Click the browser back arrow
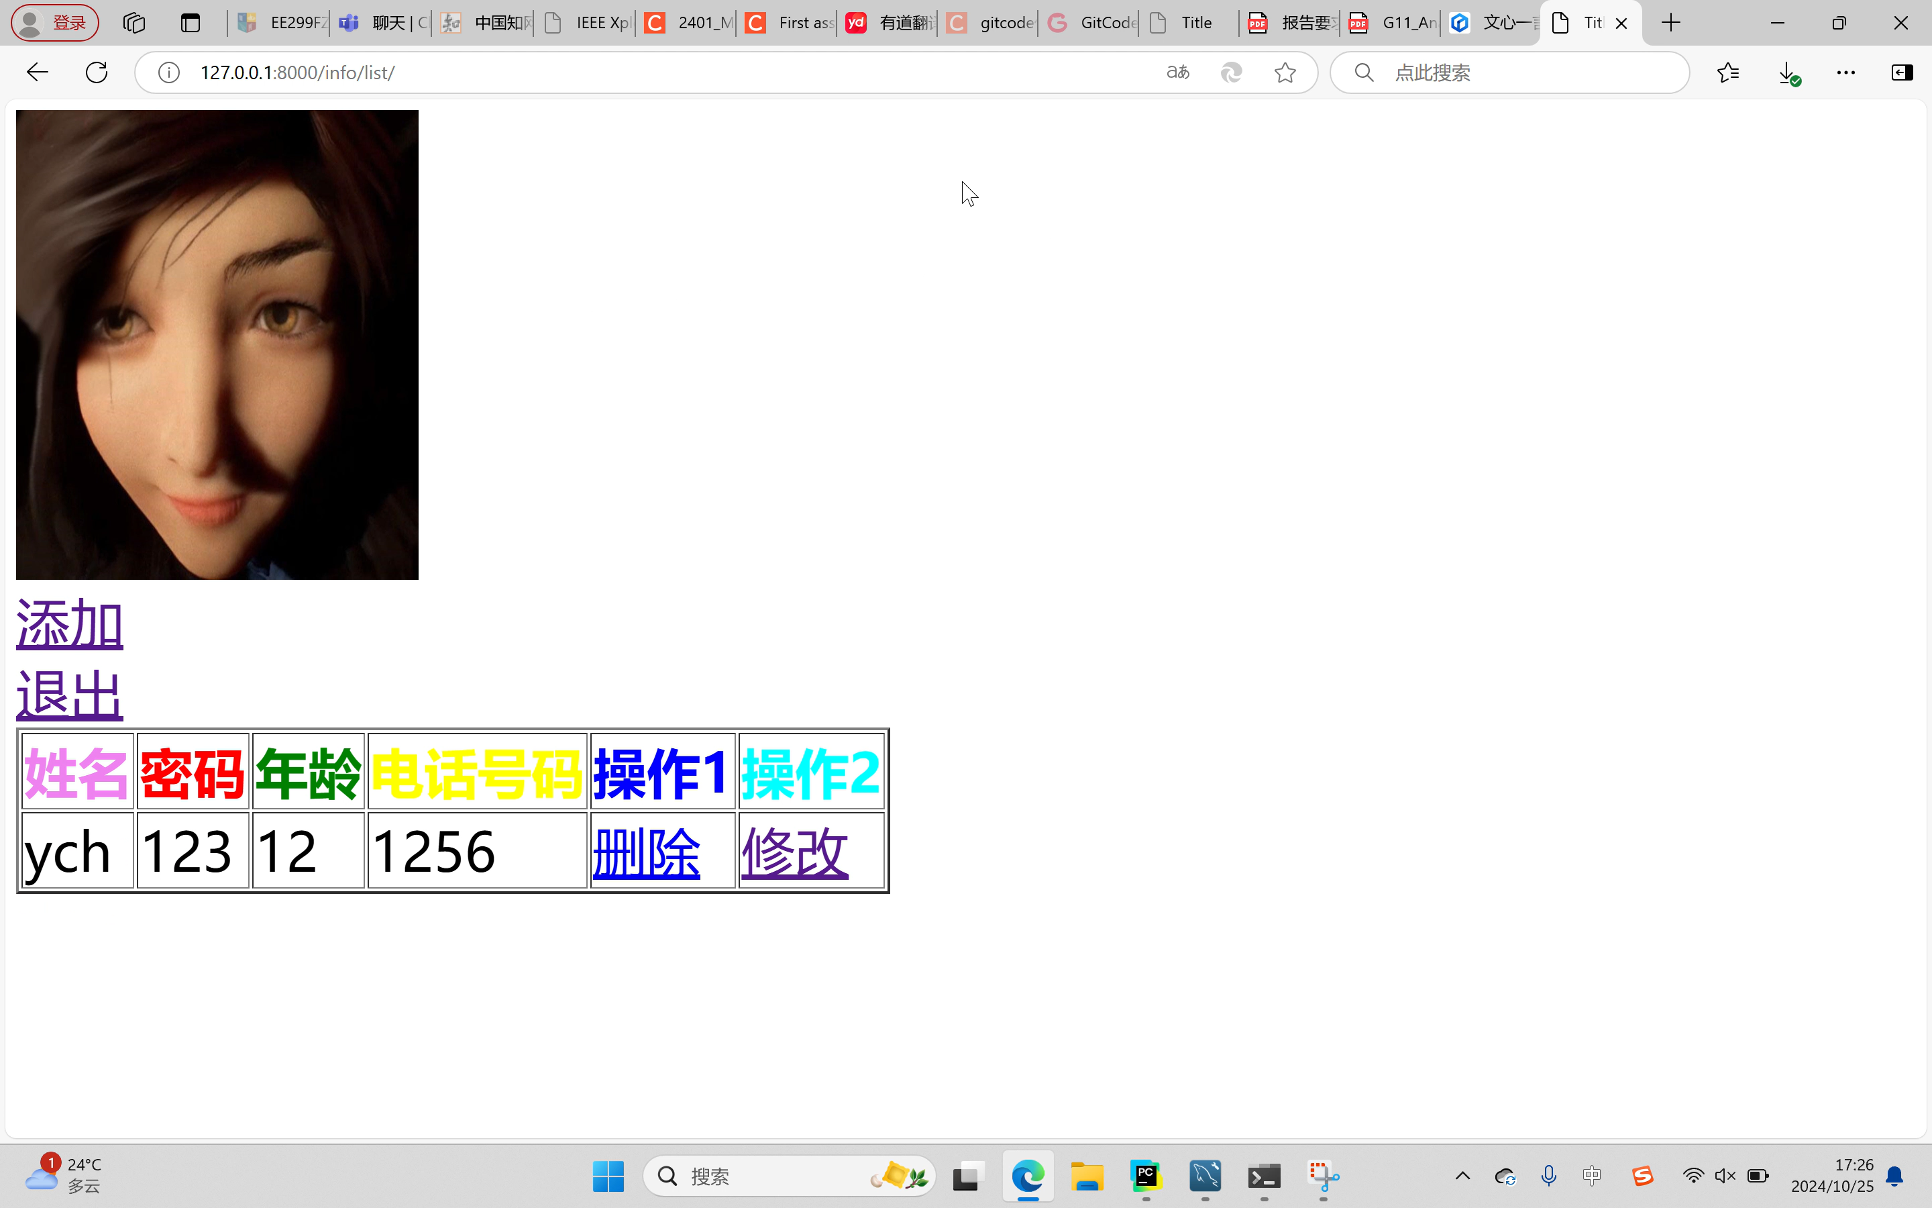The image size is (1932, 1208). [x=37, y=72]
